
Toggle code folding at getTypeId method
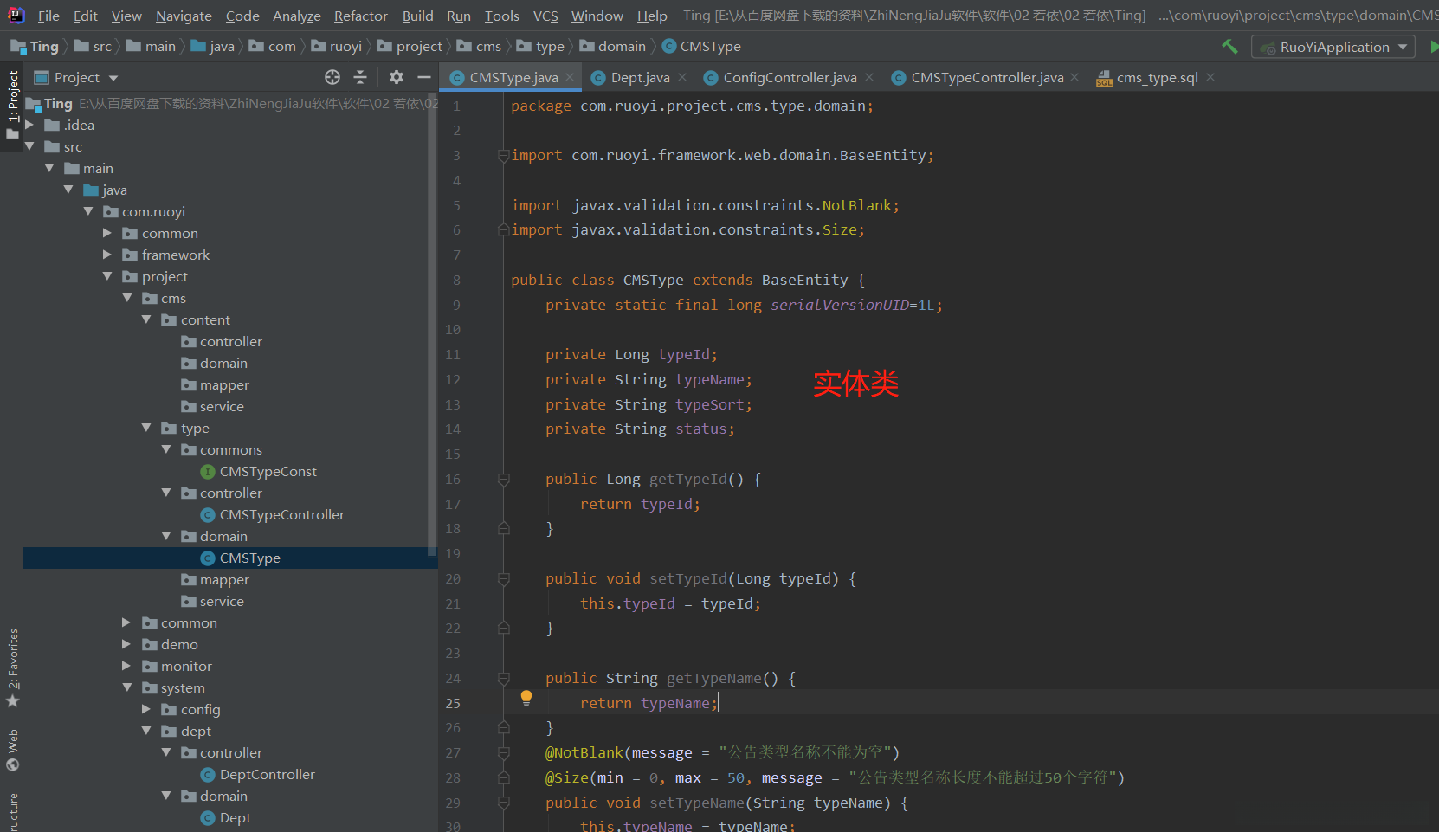[504, 480]
